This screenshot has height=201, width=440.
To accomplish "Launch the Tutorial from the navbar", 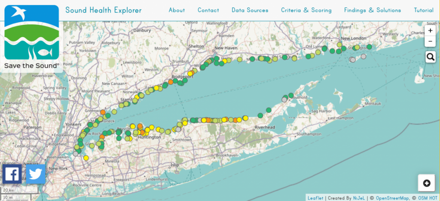I will [423, 10].
